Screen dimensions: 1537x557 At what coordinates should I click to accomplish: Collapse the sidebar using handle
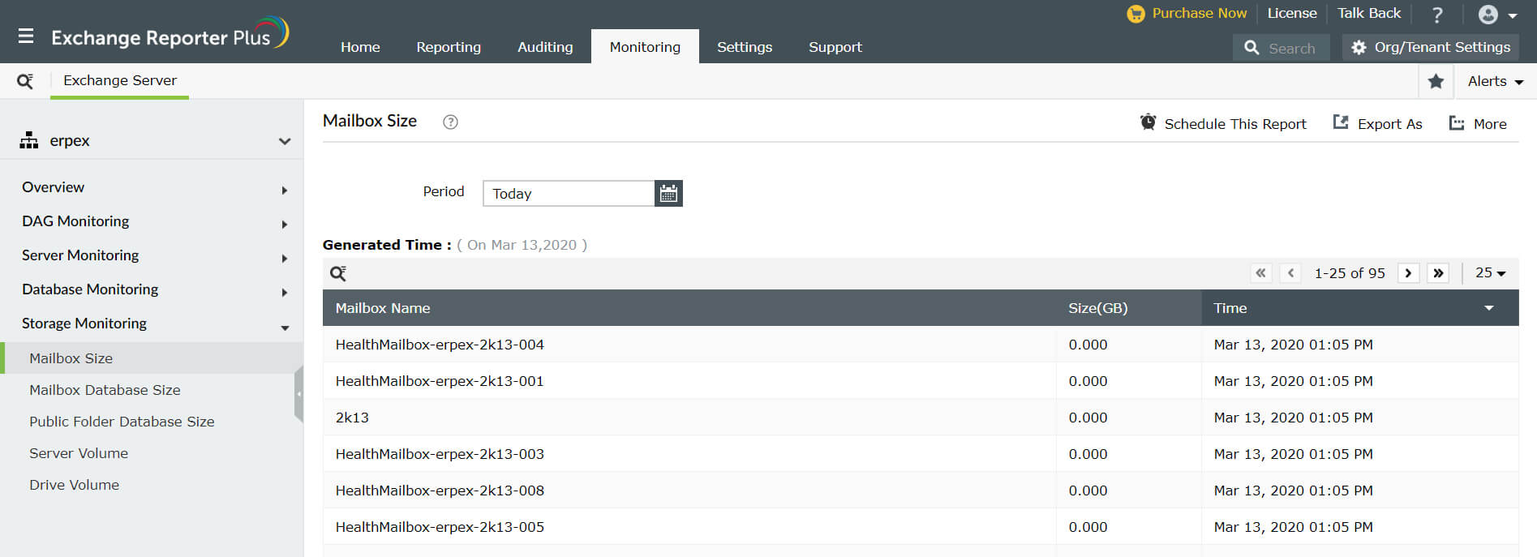pyautogui.click(x=298, y=394)
